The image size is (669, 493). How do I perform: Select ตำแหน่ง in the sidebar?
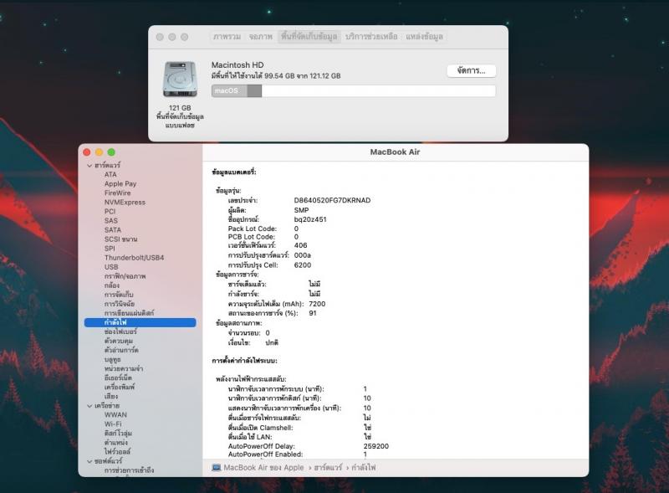116,443
